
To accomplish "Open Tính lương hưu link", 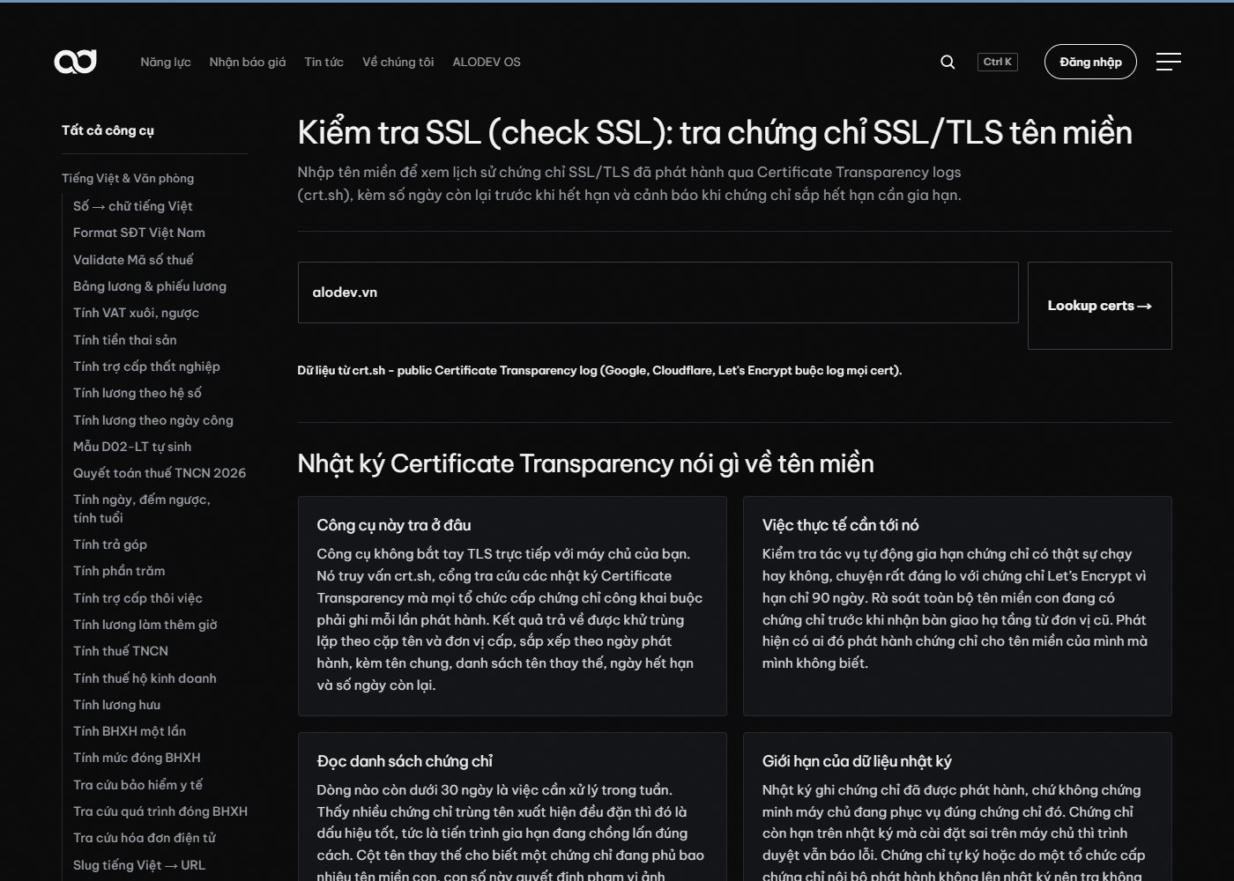I will pyautogui.click(x=116, y=705).
